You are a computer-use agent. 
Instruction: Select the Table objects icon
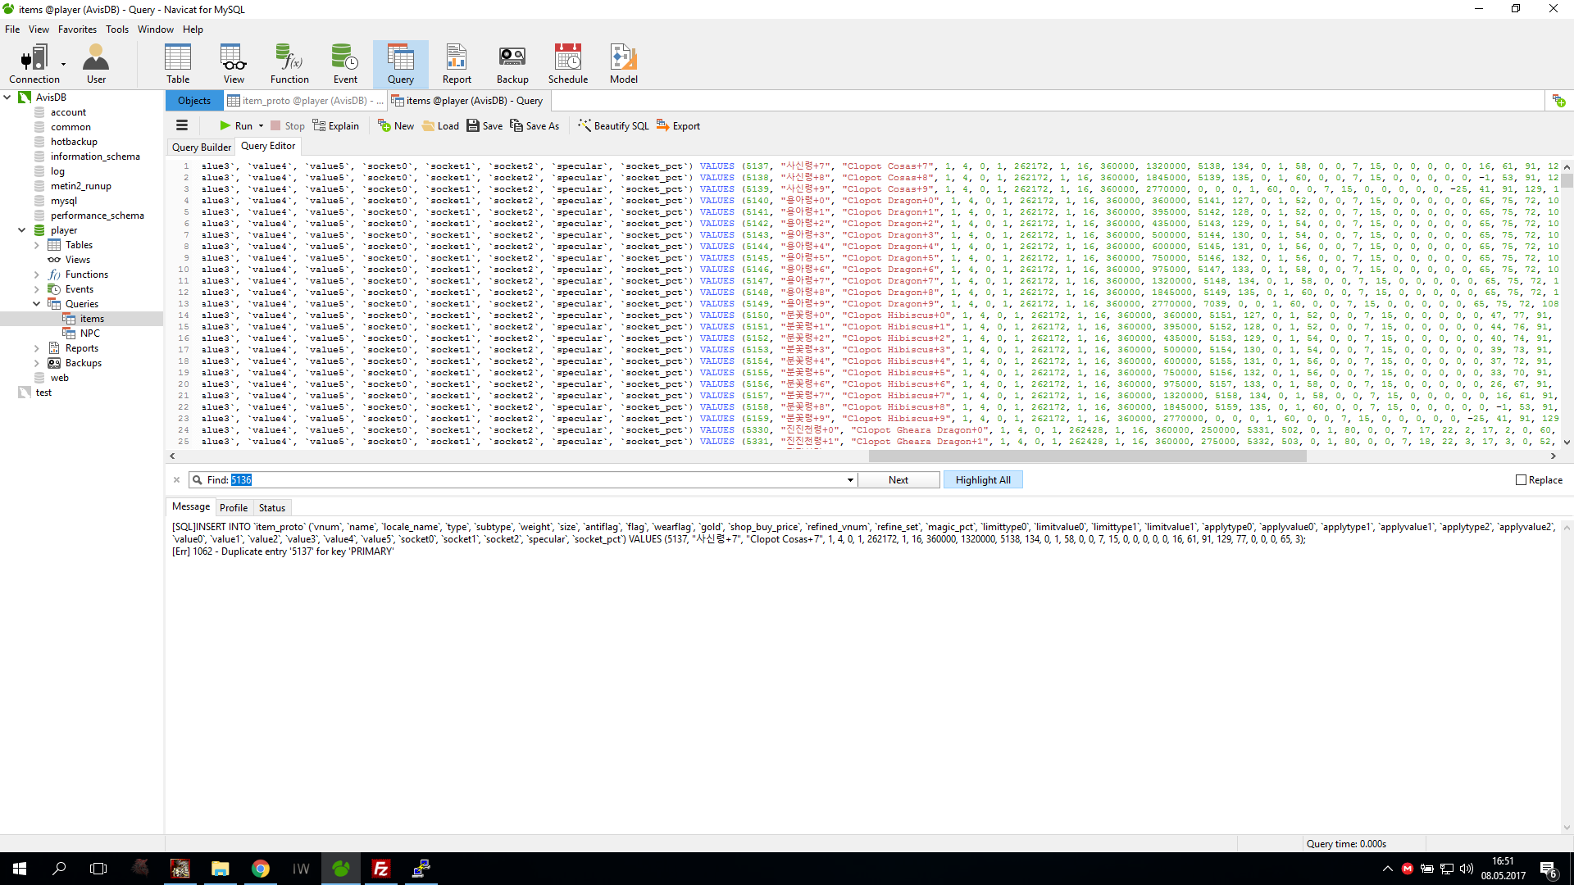pos(178,64)
